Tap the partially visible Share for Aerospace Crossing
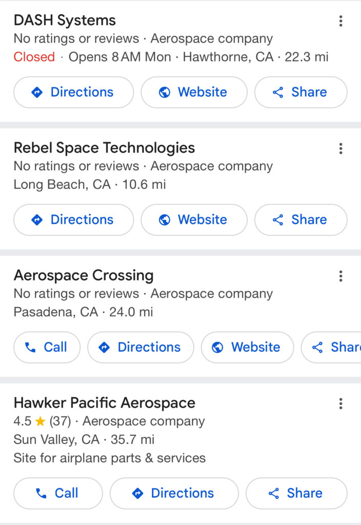Image resolution: width=361 pixels, height=525 pixels. pyautogui.click(x=332, y=347)
